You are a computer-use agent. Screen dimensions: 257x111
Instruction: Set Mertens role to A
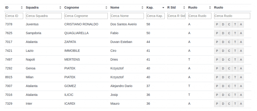click(x=241, y=60)
